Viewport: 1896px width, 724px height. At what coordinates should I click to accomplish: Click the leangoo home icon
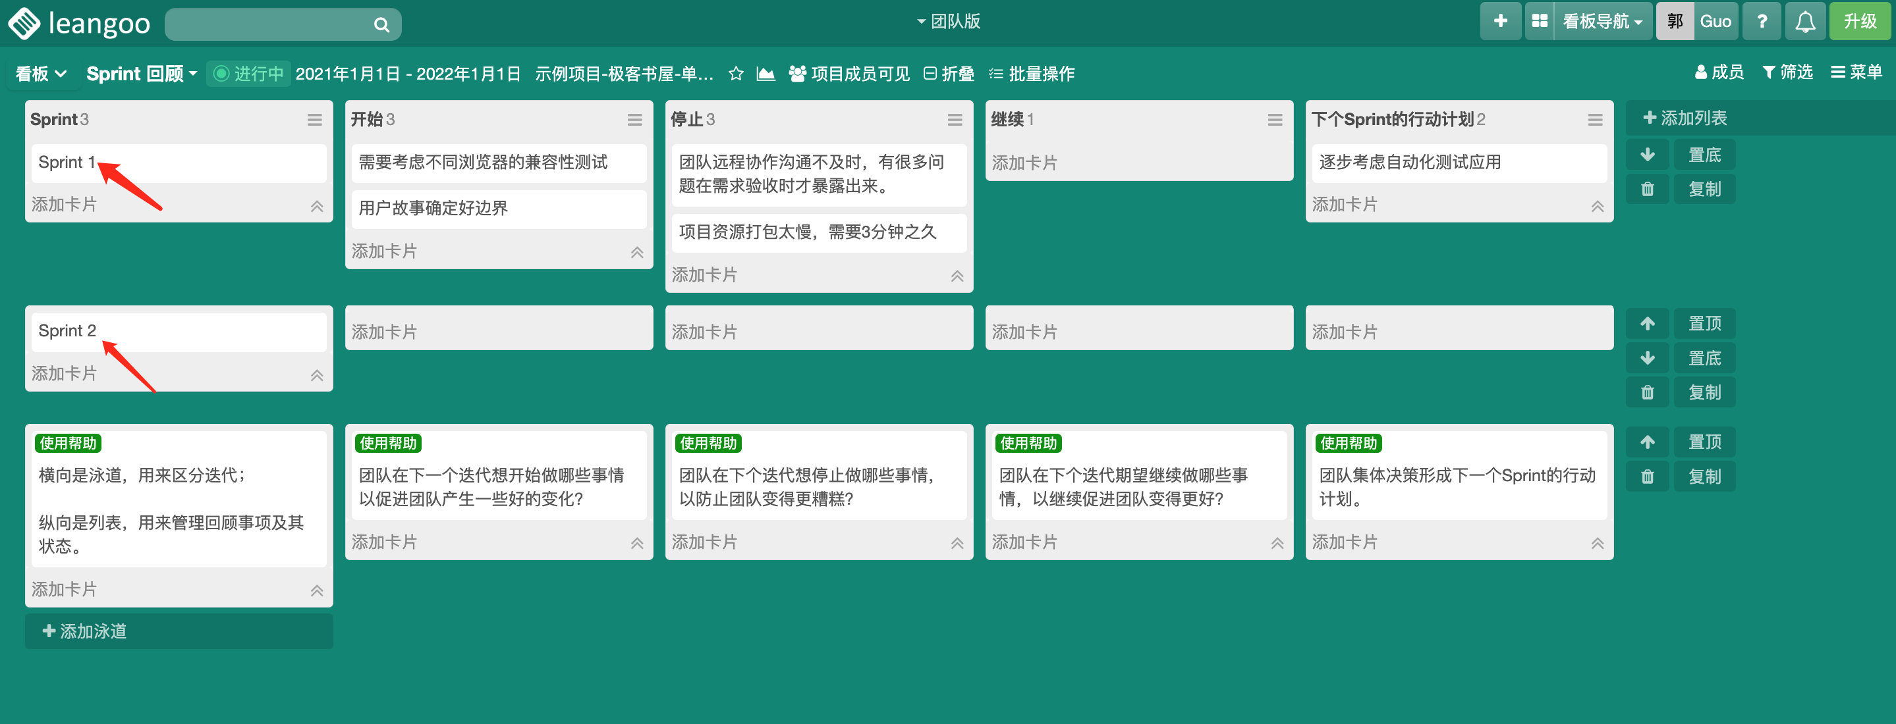pos(23,22)
